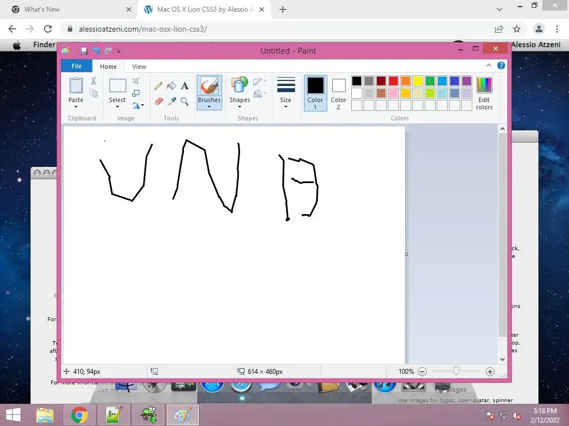Go back in Chrome
Screen dimensions: 569x426
click(12, 29)
